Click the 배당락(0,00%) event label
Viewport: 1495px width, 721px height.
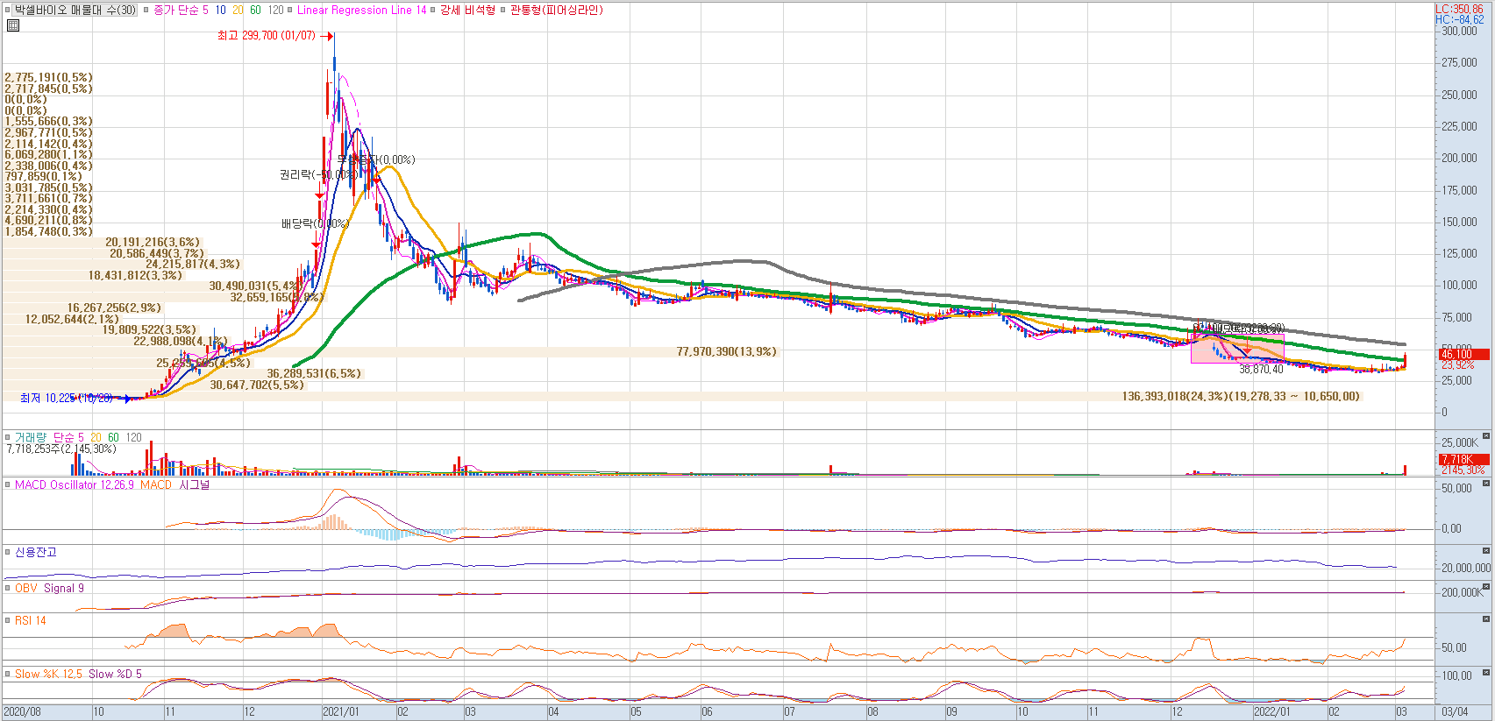point(315,223)
